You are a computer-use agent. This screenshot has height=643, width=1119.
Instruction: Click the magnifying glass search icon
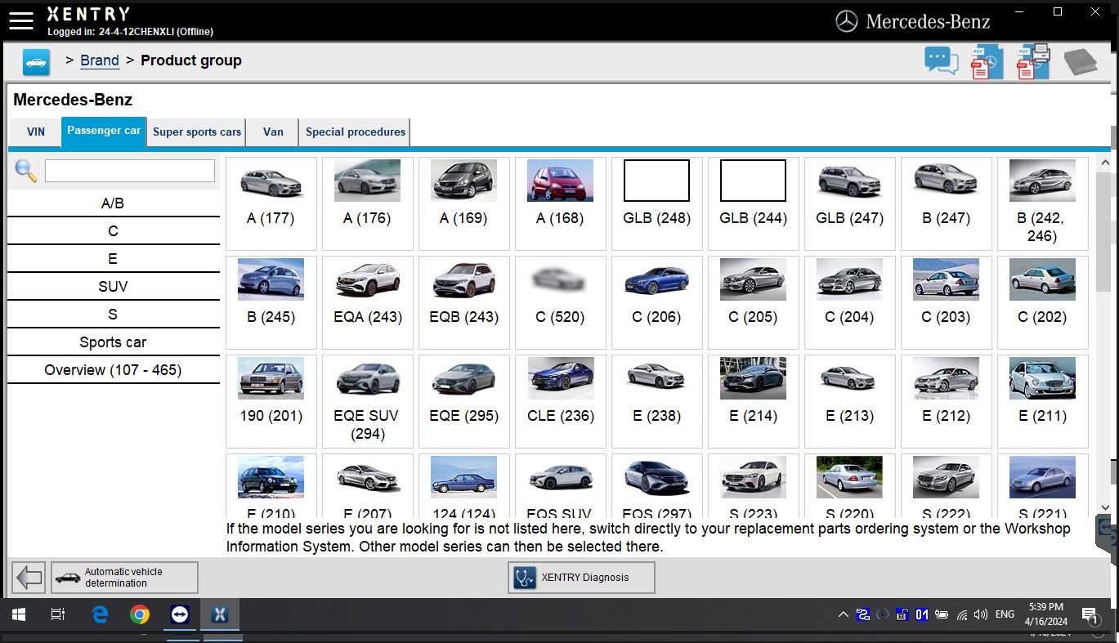pyautogui.click(x=26, y=171)
